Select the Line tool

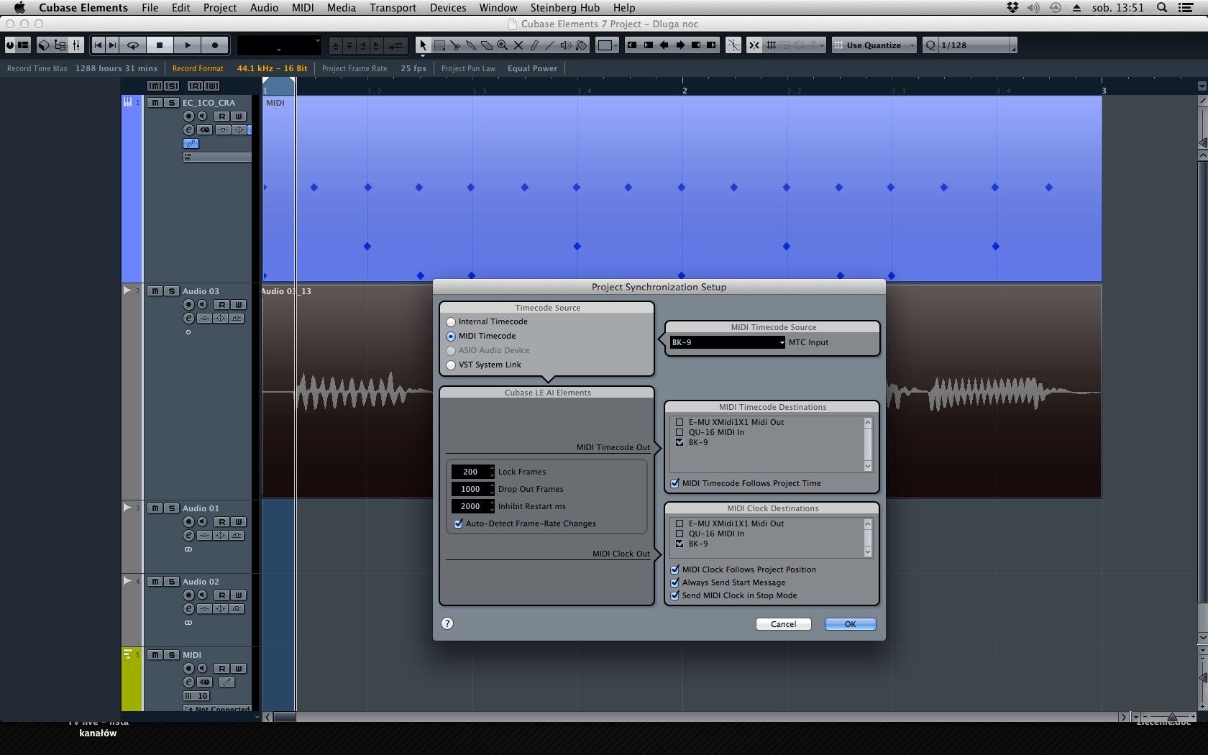click(550, 45)
